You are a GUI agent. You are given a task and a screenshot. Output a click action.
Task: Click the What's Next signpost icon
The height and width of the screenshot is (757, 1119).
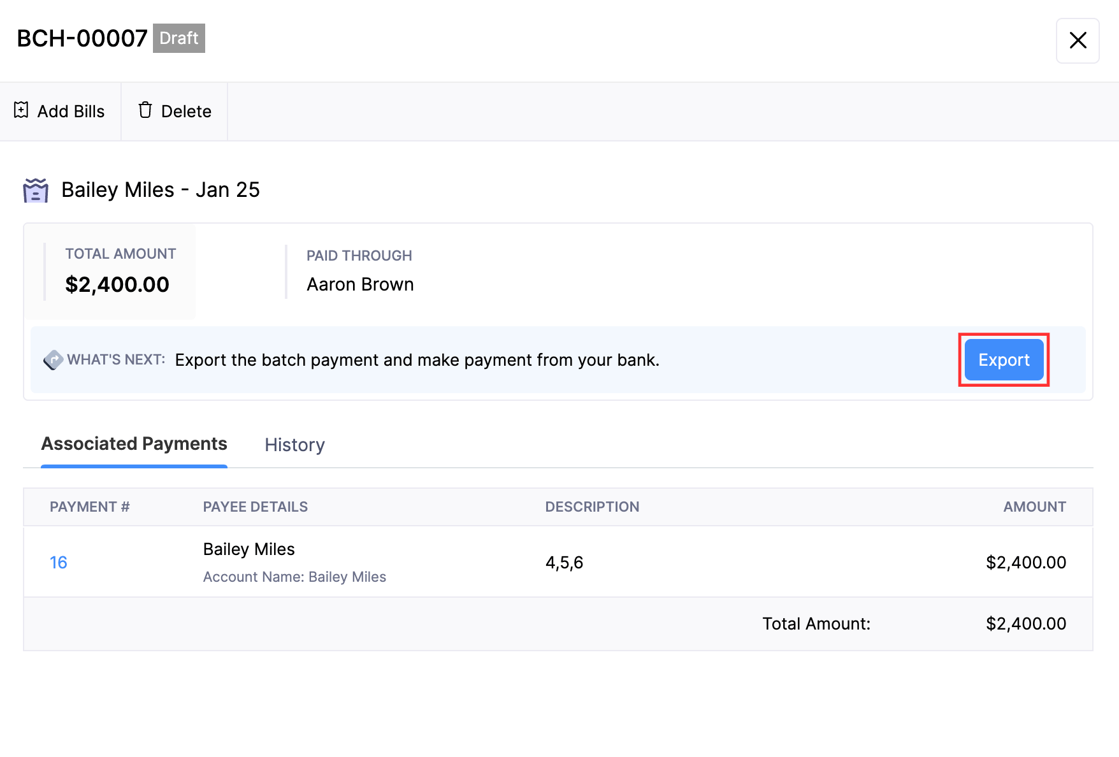[x=53, y=360]
